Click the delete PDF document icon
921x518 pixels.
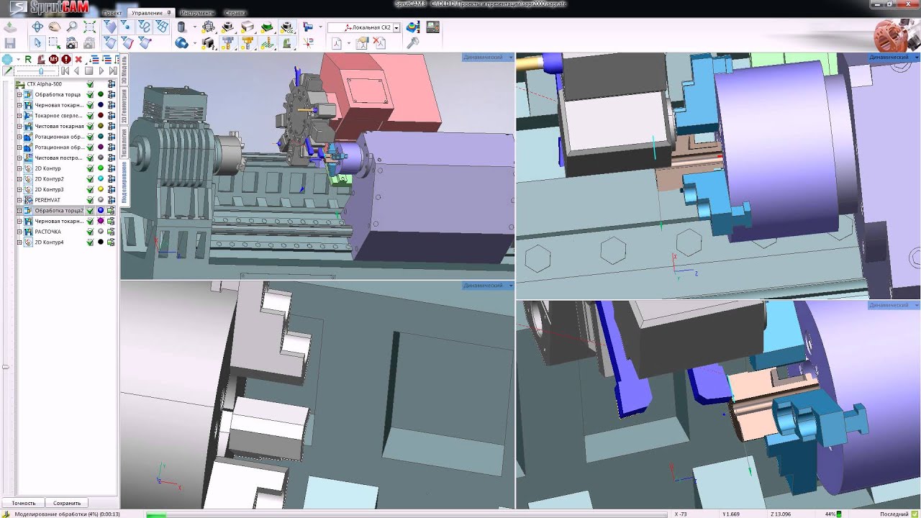(378, 43)
